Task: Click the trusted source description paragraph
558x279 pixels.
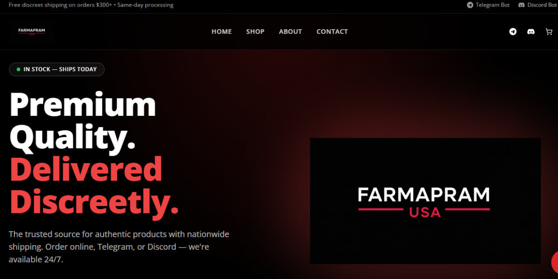Action: pos(119,247)
